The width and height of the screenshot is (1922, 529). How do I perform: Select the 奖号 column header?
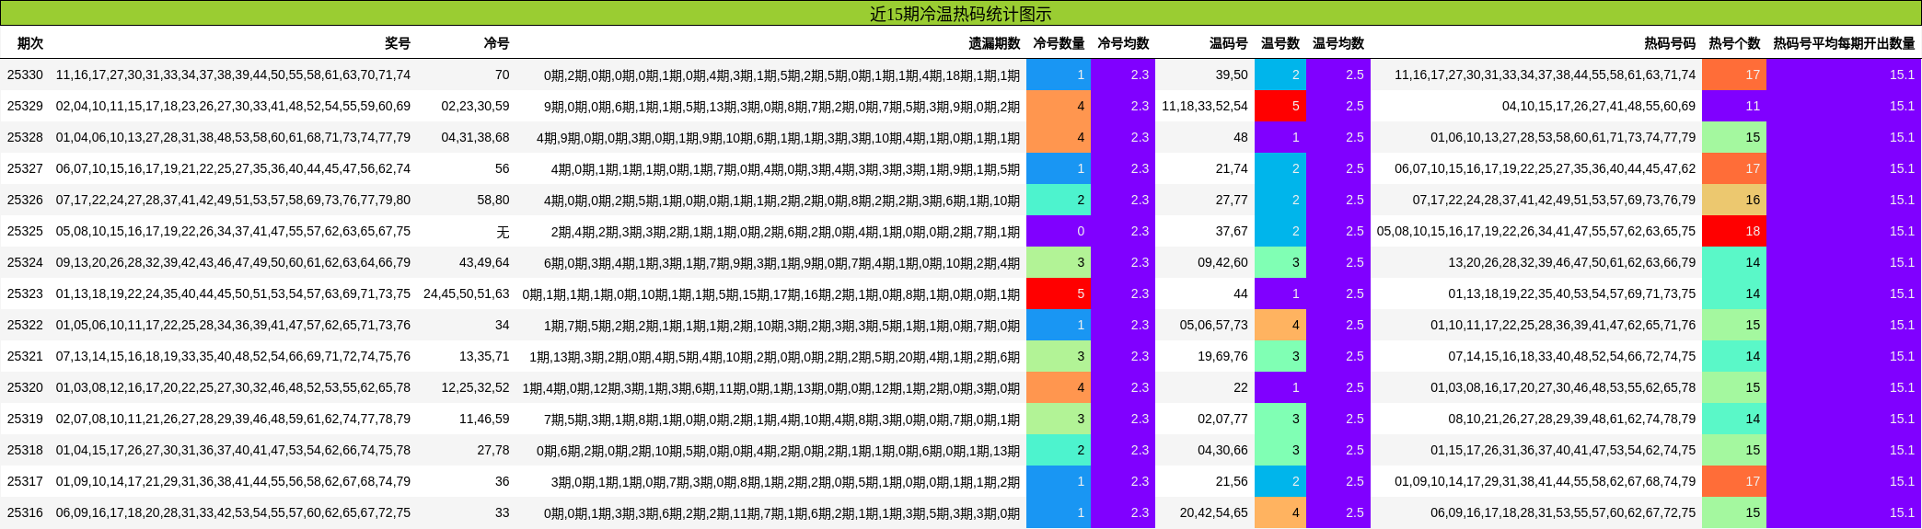[398, 43]
